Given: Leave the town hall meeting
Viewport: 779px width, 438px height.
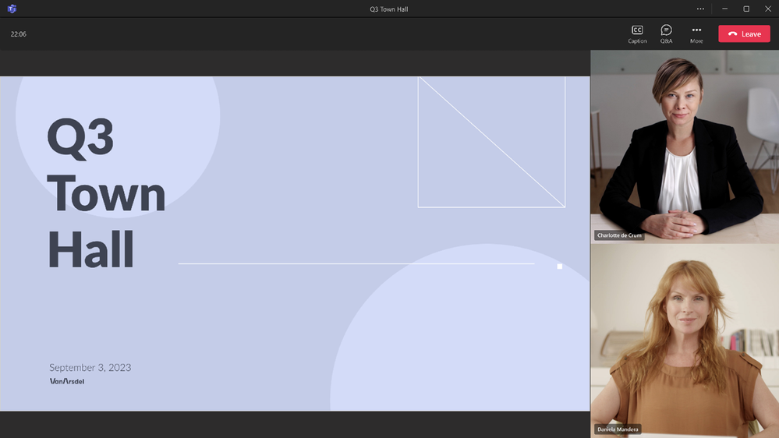Looking at the screenshot, I should (x=744, y=34).
